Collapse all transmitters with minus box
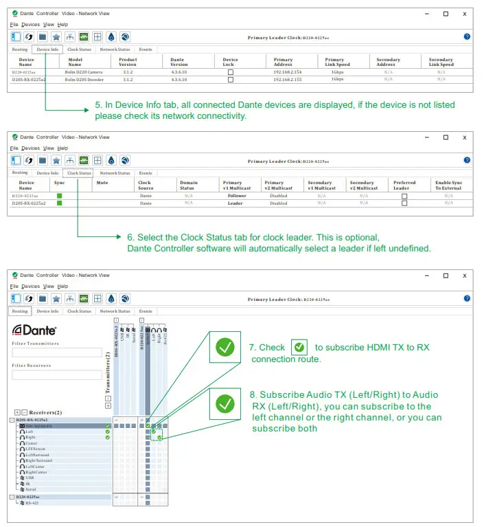Screen dimensions: 484x527 pos(108,399)
